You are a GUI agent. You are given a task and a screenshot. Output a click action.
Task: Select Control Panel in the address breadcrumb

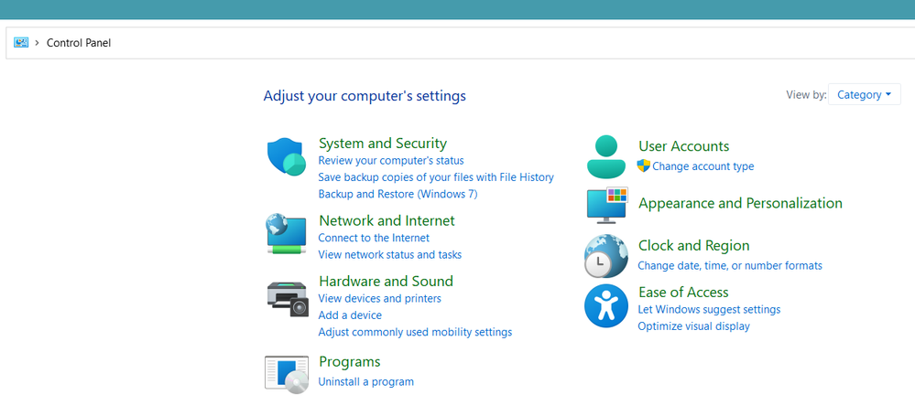click(79, 43)
